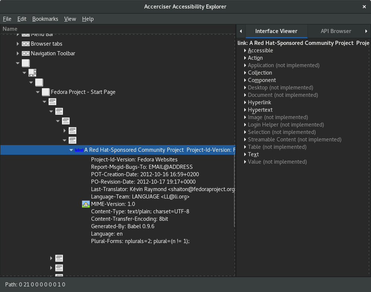Click the "Last-Translator: Kévin Raymond" line
Image resolution: width=371 pixels, height=292 pixels.
pos(163,189)
